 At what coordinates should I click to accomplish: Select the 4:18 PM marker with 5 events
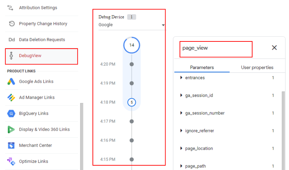[131, 102]
